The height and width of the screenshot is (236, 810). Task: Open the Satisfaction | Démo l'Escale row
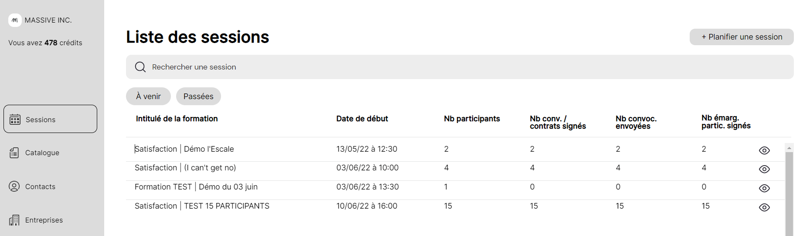coord(455,150)
